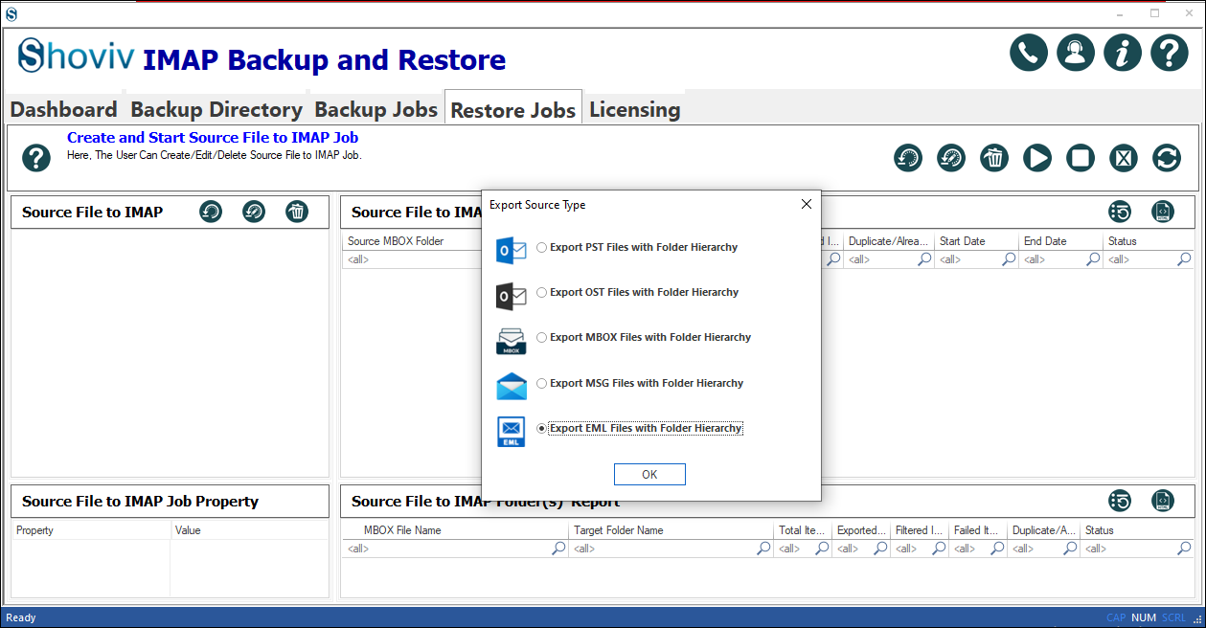The height and width of the screenshot is (628, 1206).
Task: Switch to Backup Directory tab
Action: (216, 109)
